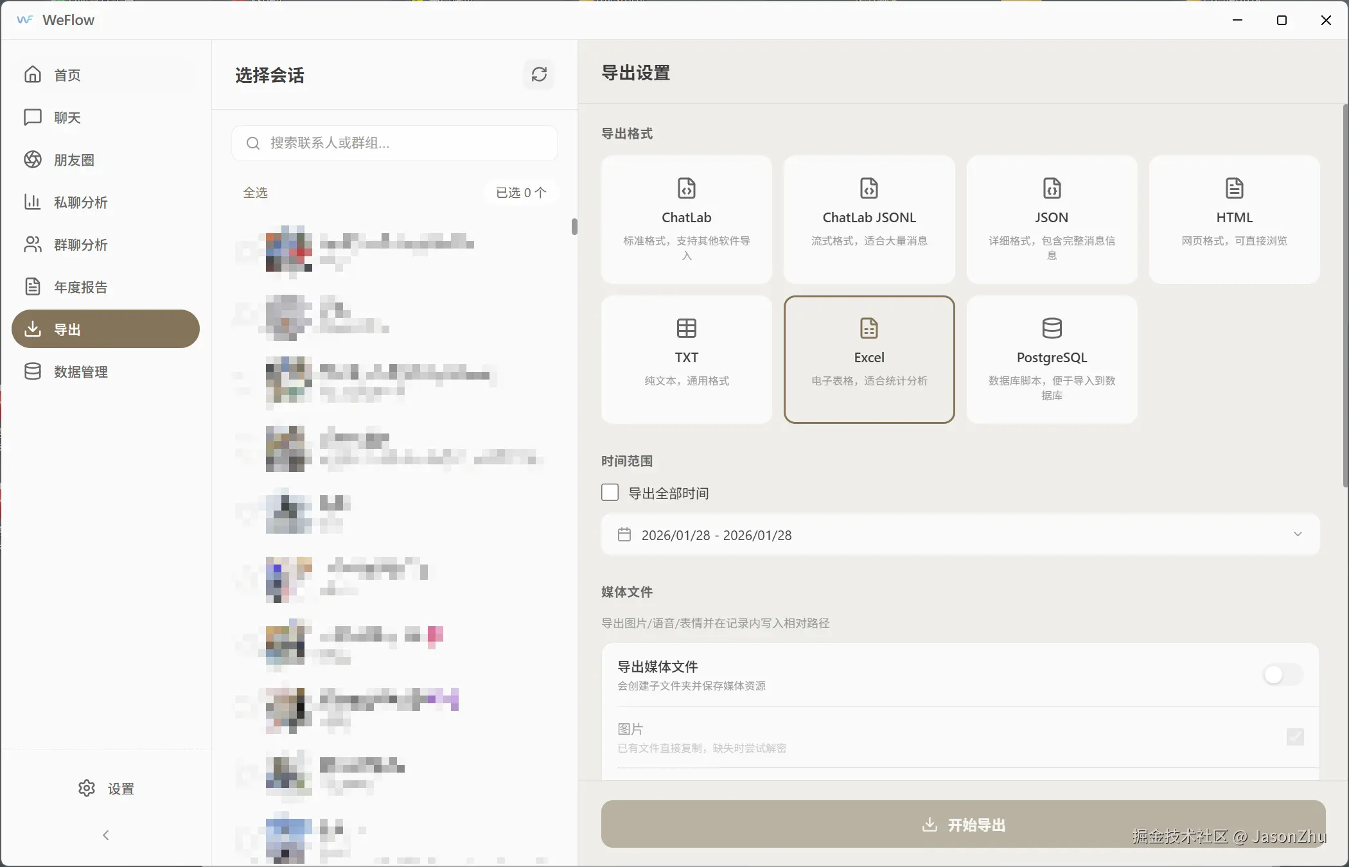This screenshot has width=1349, height=867.
Task: Check the 导出全部时间 checkbox
Action: coord(610,493)
